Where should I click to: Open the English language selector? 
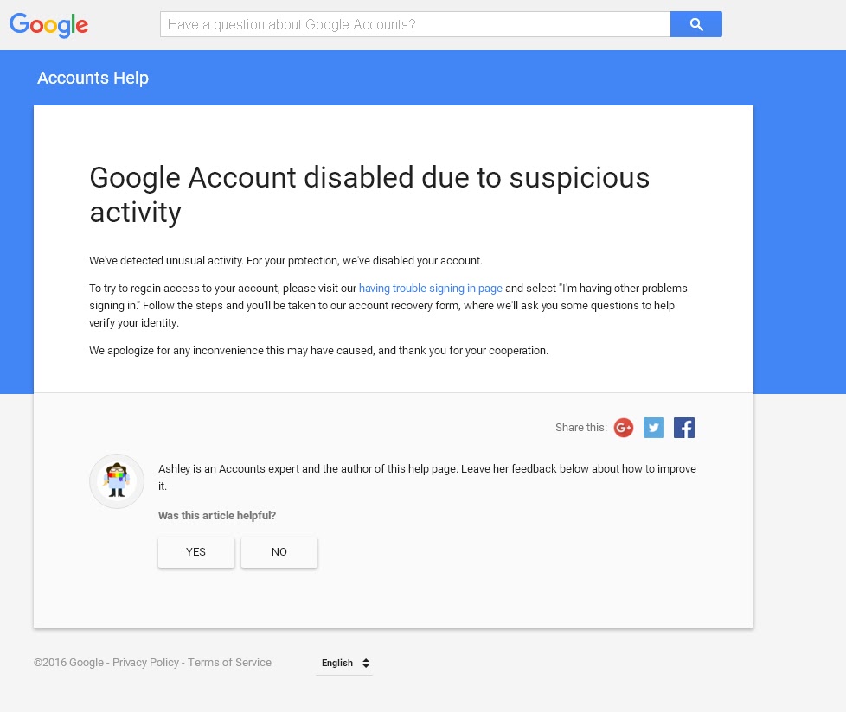344,663
